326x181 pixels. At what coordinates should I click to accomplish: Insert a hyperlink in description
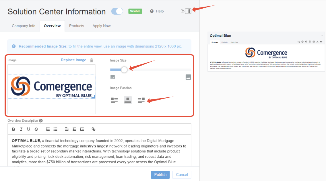[94, 129]
